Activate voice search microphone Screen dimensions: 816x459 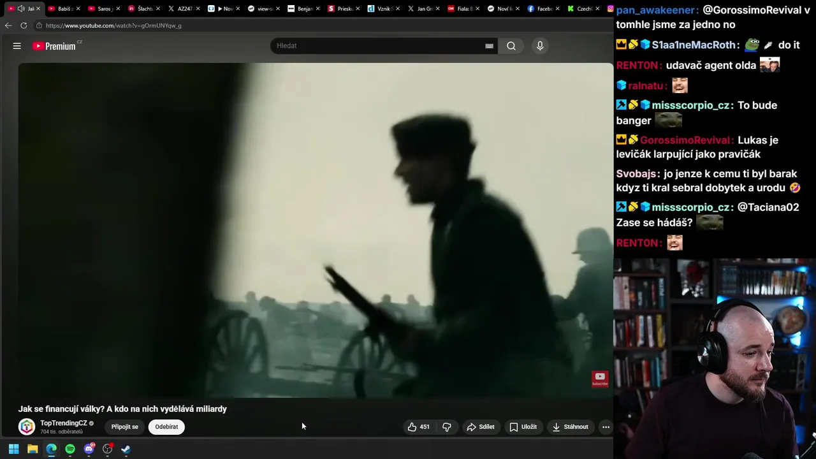(x=540, y=46)
